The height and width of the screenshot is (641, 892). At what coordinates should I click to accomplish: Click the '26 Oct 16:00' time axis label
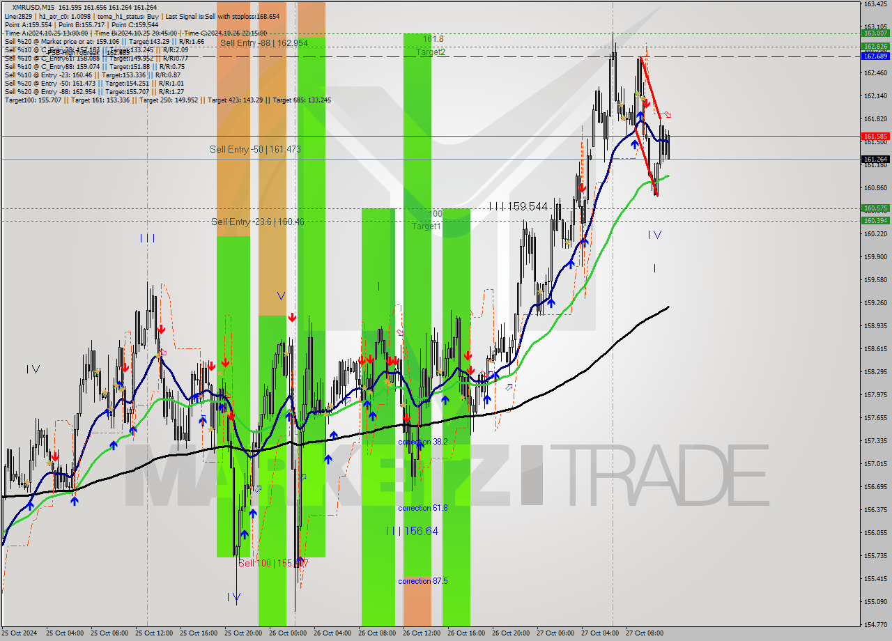click(x=466, y=633)
